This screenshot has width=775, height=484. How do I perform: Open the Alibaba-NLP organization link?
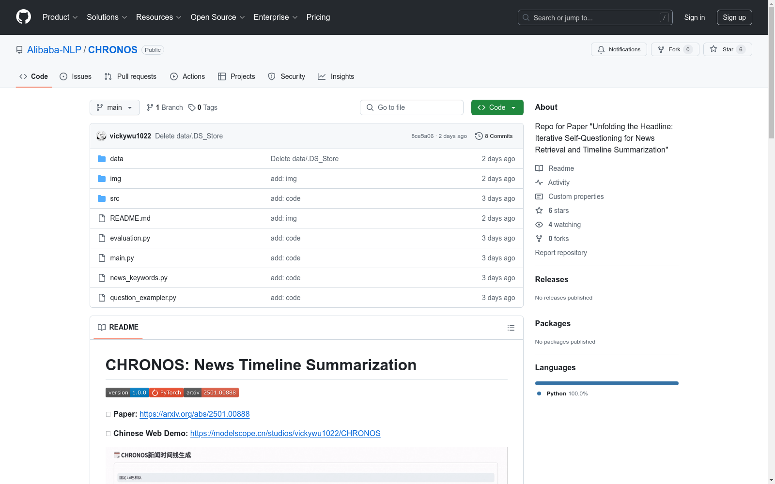pos(54,50)
